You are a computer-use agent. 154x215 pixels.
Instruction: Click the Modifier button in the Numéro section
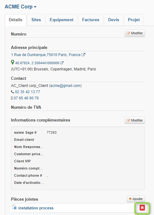[x=135, y=33]
